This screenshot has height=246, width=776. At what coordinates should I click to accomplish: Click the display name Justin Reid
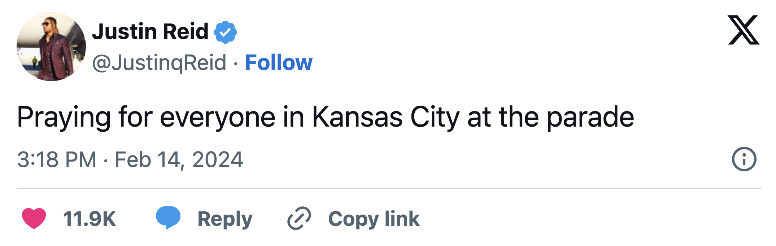pos(150,31)
